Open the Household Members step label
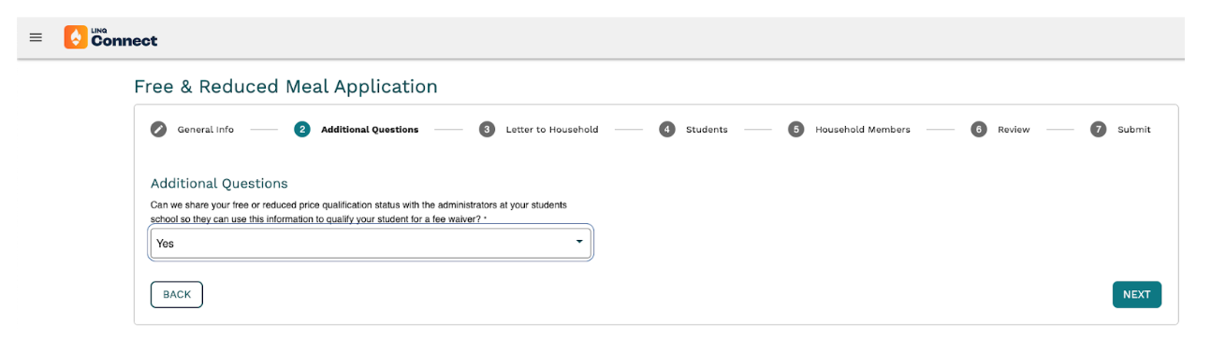 click(x=863, y=130)
